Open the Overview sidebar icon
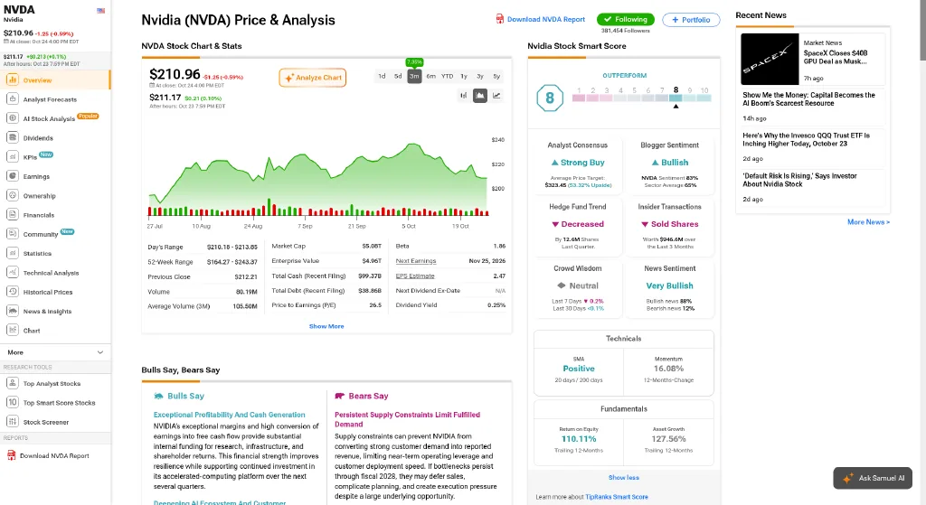The height and width of the screenshot is (505, 926). 13,79
